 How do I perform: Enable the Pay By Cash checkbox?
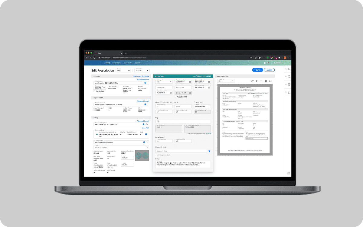pos(95,91)
